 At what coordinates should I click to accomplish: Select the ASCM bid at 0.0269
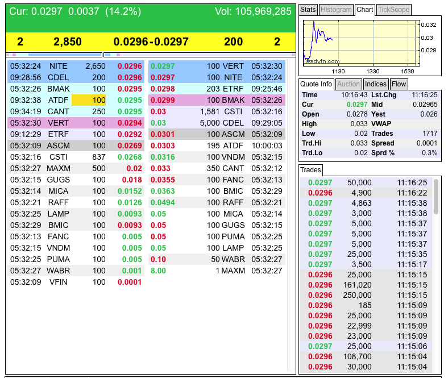(76, 146)
